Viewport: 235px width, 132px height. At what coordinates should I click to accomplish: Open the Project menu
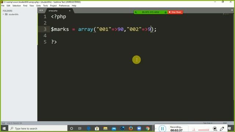(x=53, y=6)
